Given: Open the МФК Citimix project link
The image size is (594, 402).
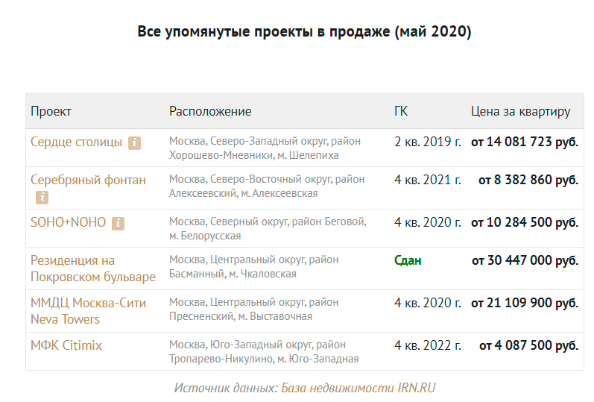Looking at the screenshot, I should tap(66, 345).
